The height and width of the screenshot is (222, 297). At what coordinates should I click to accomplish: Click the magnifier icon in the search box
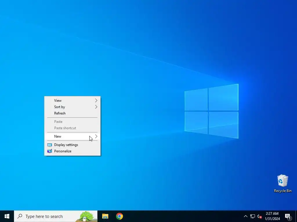coord(20,216)
